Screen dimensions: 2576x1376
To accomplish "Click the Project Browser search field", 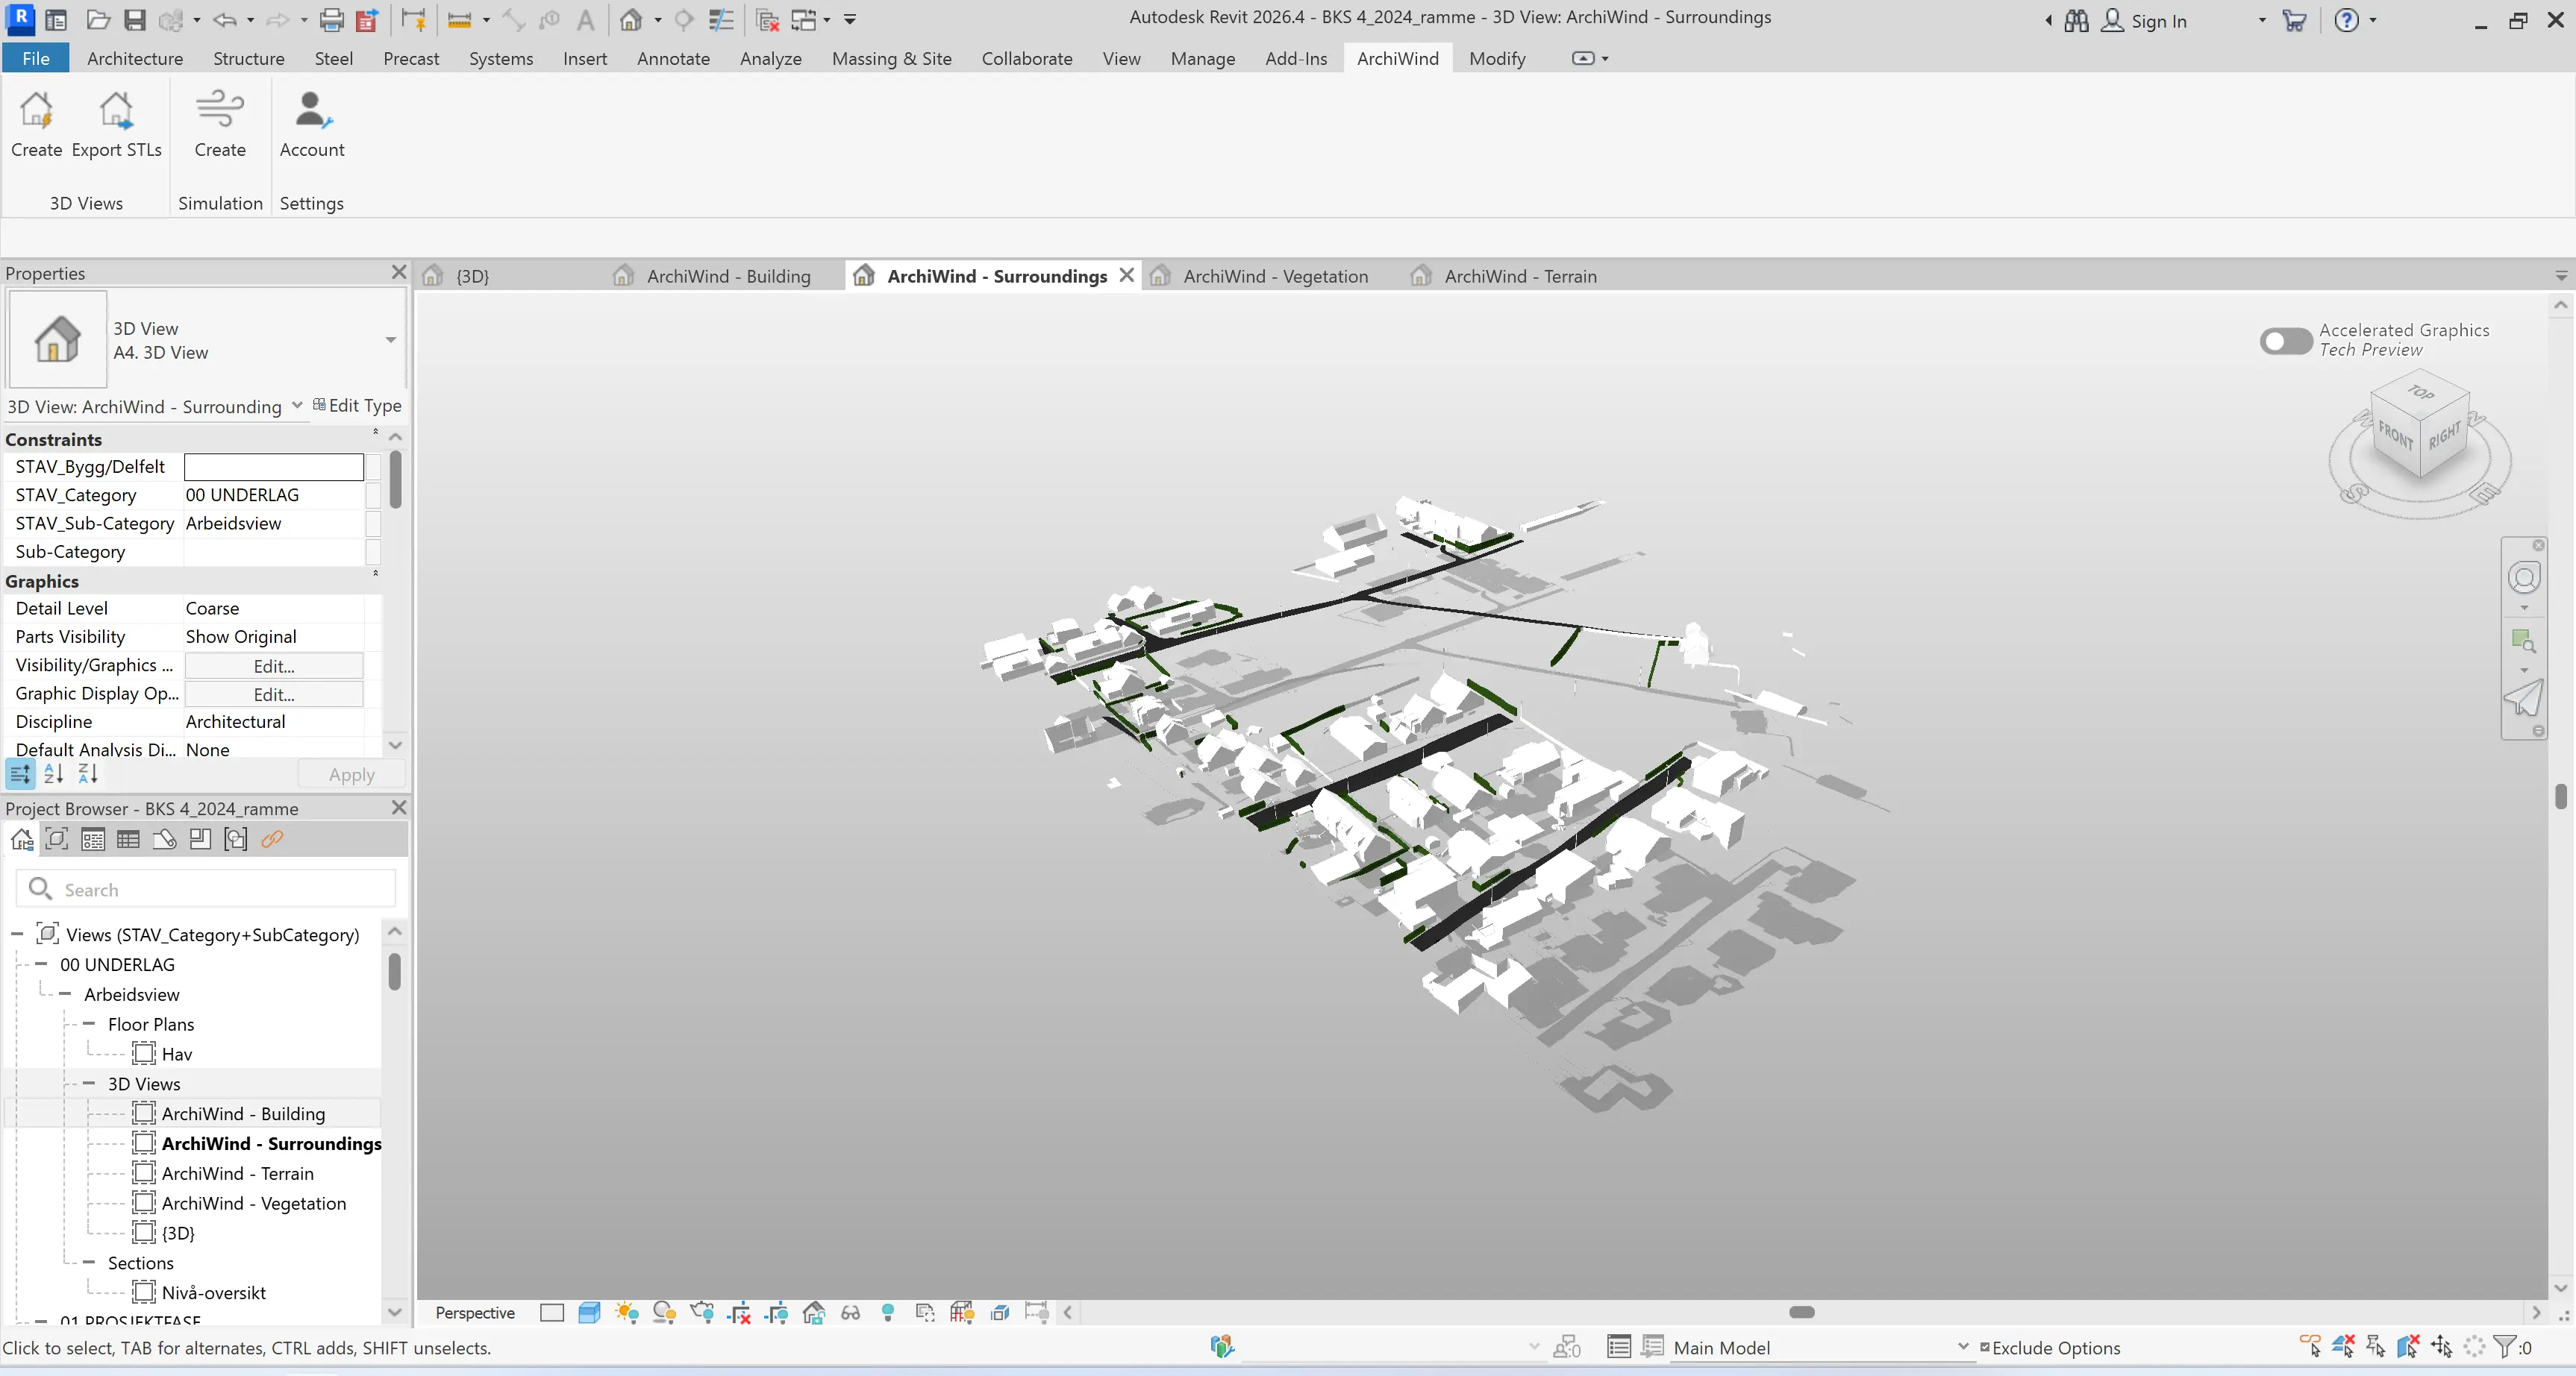I will (x=220, y=889).
